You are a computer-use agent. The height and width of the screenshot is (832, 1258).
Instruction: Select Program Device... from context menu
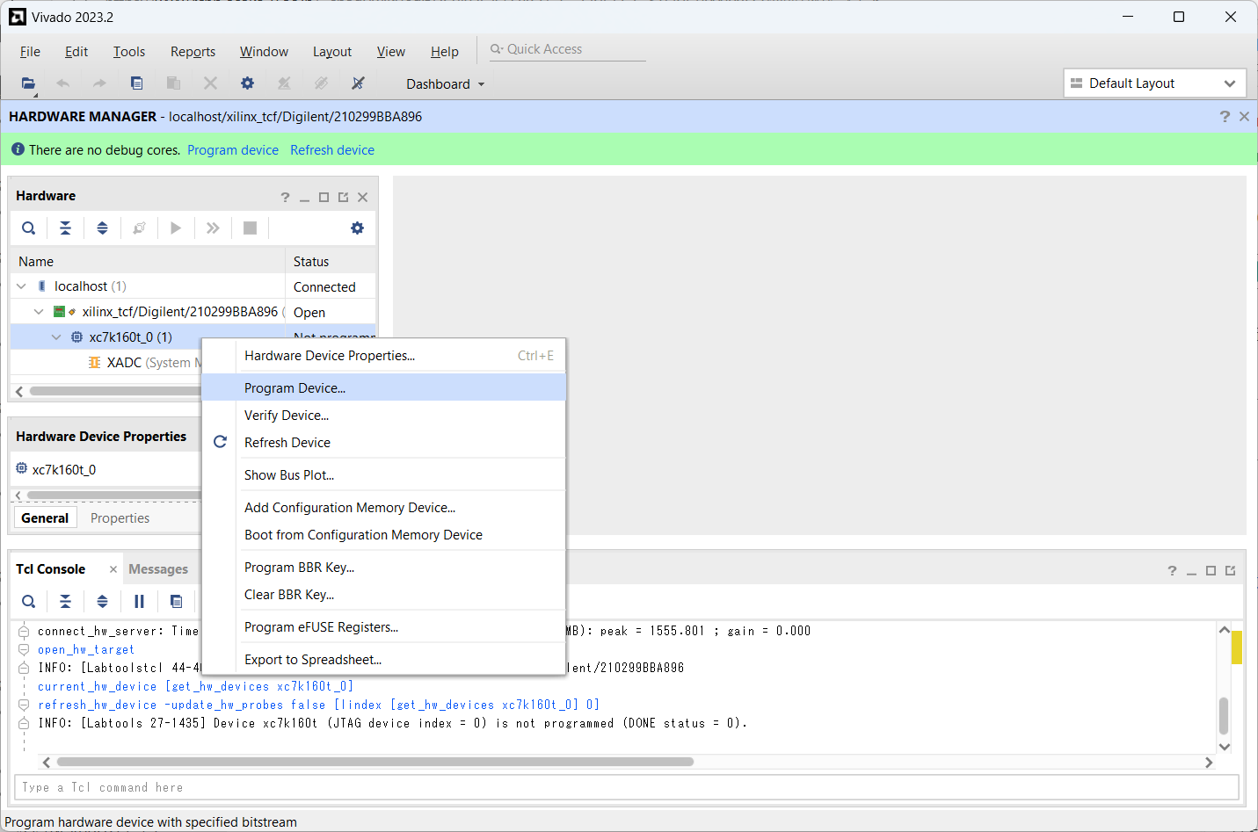[x=295, y=388]
